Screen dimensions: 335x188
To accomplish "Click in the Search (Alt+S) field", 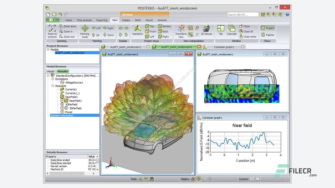I will [x=242, y=15].
